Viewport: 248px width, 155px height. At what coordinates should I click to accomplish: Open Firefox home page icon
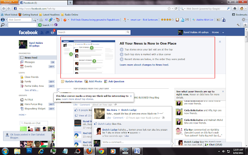(x=235, y=9)
